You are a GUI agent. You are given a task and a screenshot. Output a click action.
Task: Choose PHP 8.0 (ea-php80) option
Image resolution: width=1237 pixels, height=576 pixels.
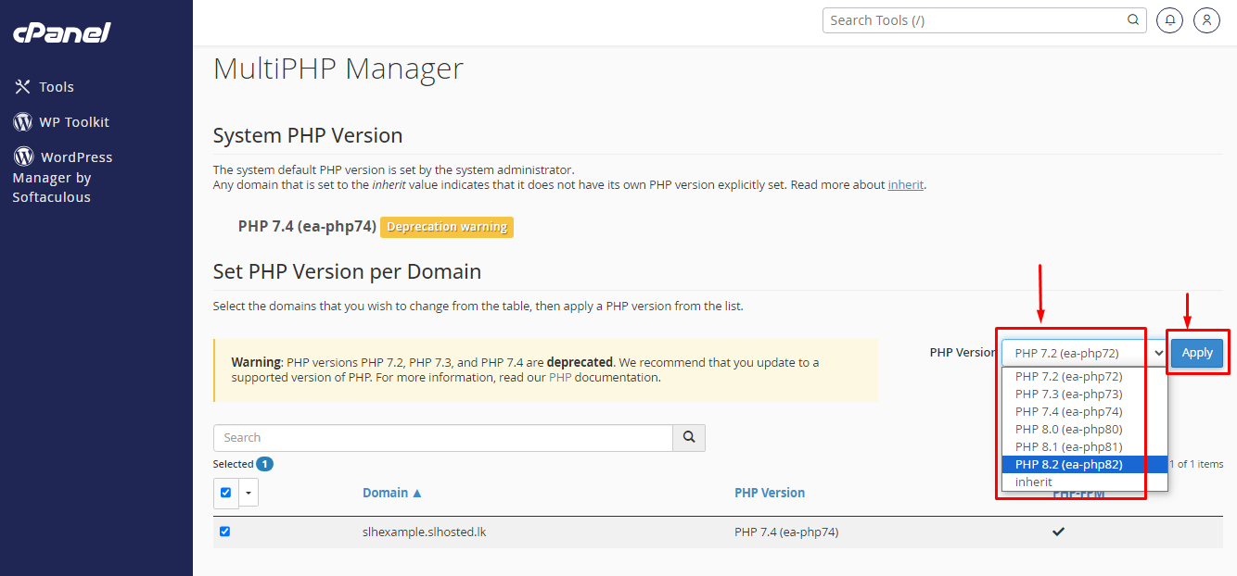point(1068,430)
